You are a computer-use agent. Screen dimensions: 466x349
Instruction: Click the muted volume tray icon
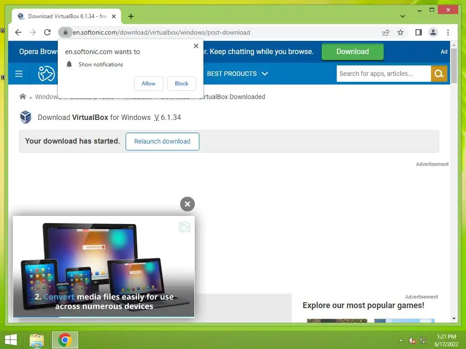[x=412, y=340]
